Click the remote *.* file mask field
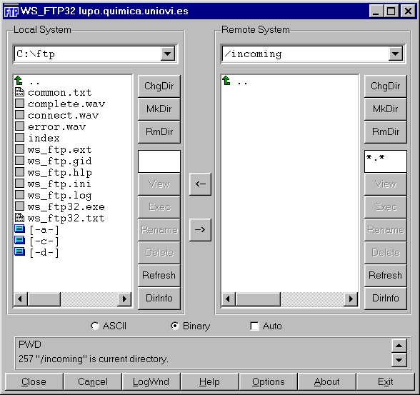The height and width of the screenshot is (395, 420). click(386, 161)
